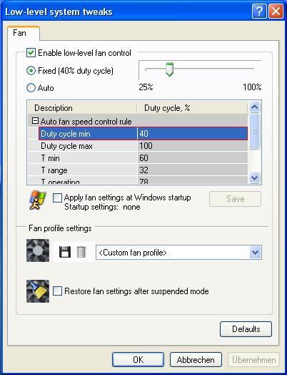This screenshot has height=375, width=287.
Task: Select Fixed duty cycle radio button
Action: (x=31, y=71)
